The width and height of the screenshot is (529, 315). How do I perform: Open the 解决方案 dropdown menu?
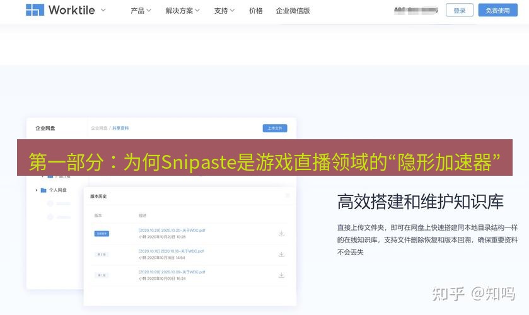coord(182,11)
